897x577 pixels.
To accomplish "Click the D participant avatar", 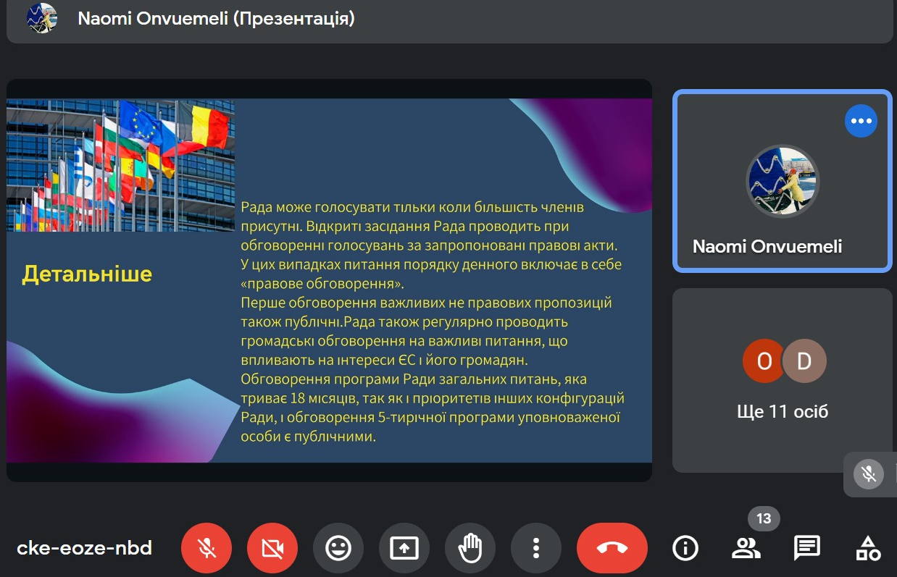I will (x=804, y=361).
